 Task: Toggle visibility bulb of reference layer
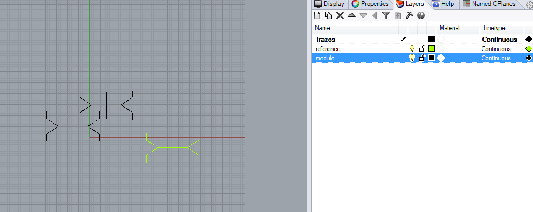tap(412, 48)
